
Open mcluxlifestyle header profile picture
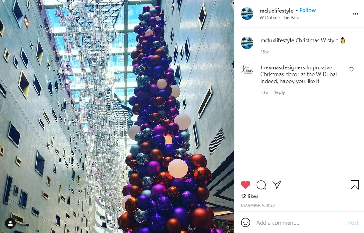coord(247,14)
